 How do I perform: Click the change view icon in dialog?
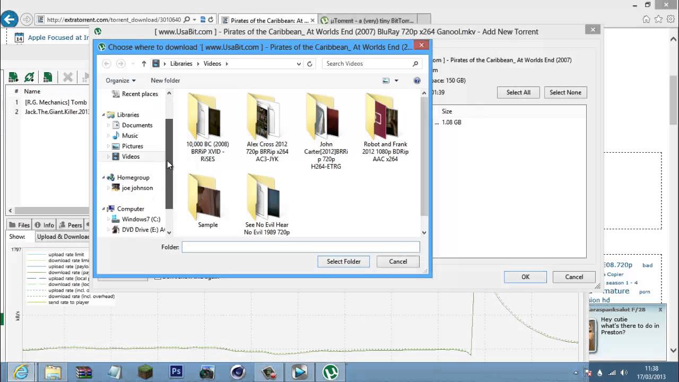click(x=386, y=81)
